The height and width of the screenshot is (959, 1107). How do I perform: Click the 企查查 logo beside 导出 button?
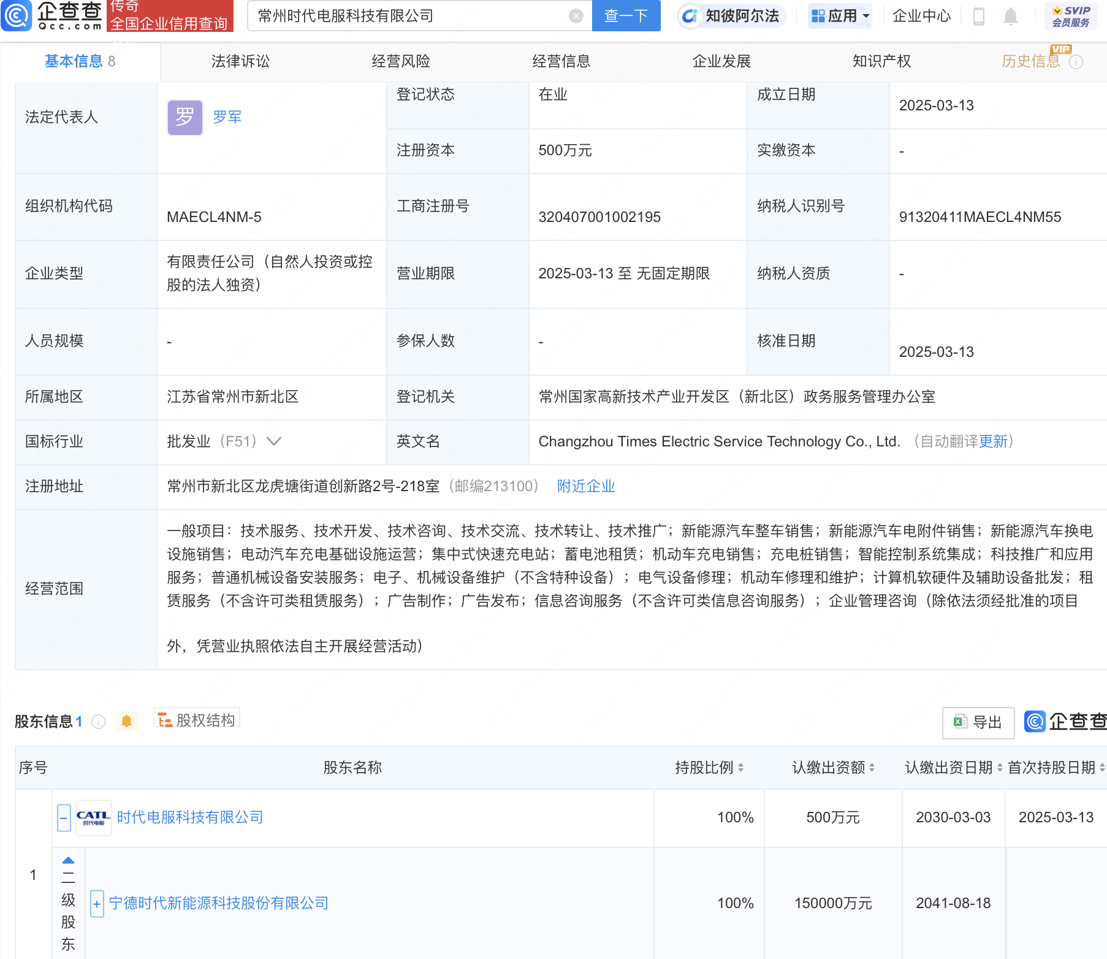pyautogui.click(x=1065, y=722)
